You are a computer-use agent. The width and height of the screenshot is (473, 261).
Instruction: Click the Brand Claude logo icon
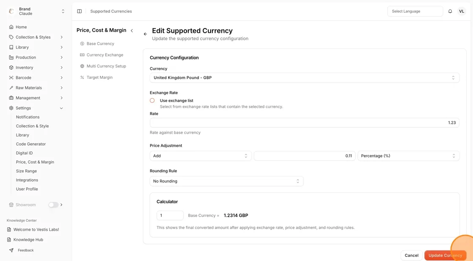tap(11, 11)
